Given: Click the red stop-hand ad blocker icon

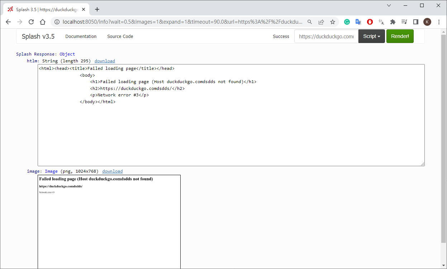Looking at the screenshot, I should 370,22.
